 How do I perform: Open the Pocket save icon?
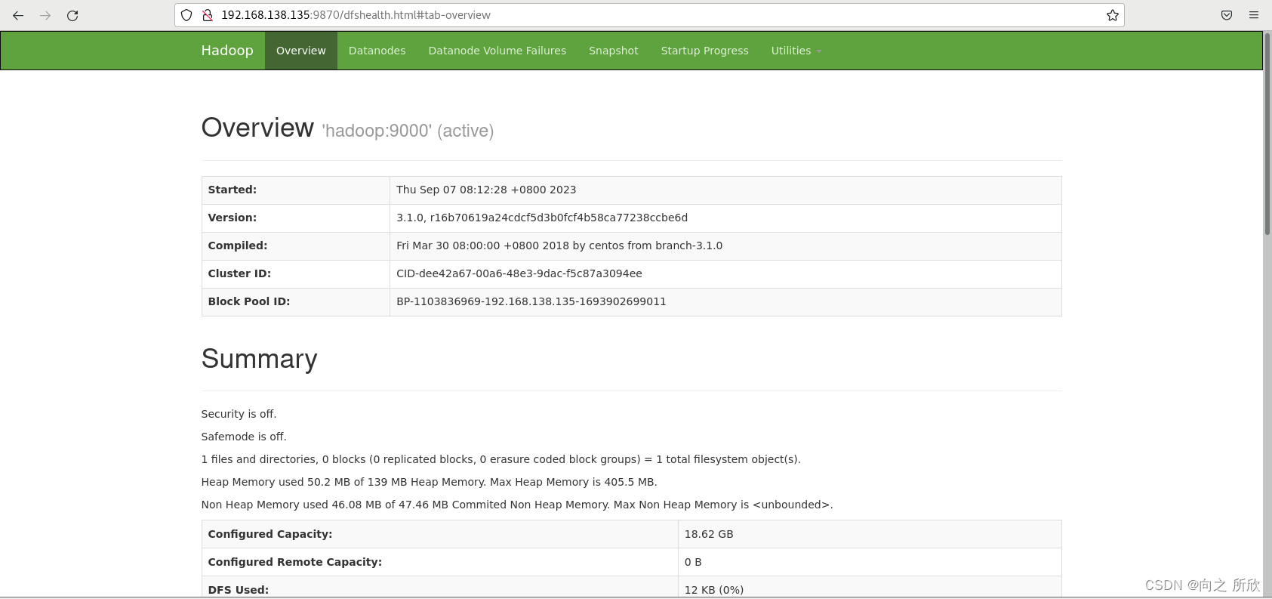coord(1227,15)
